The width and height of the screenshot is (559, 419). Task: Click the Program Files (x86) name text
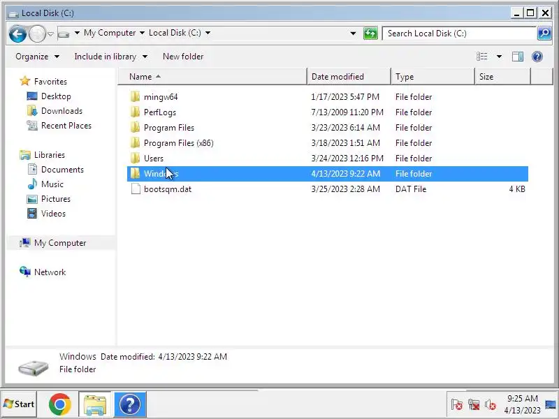click(x=179, y=143)
